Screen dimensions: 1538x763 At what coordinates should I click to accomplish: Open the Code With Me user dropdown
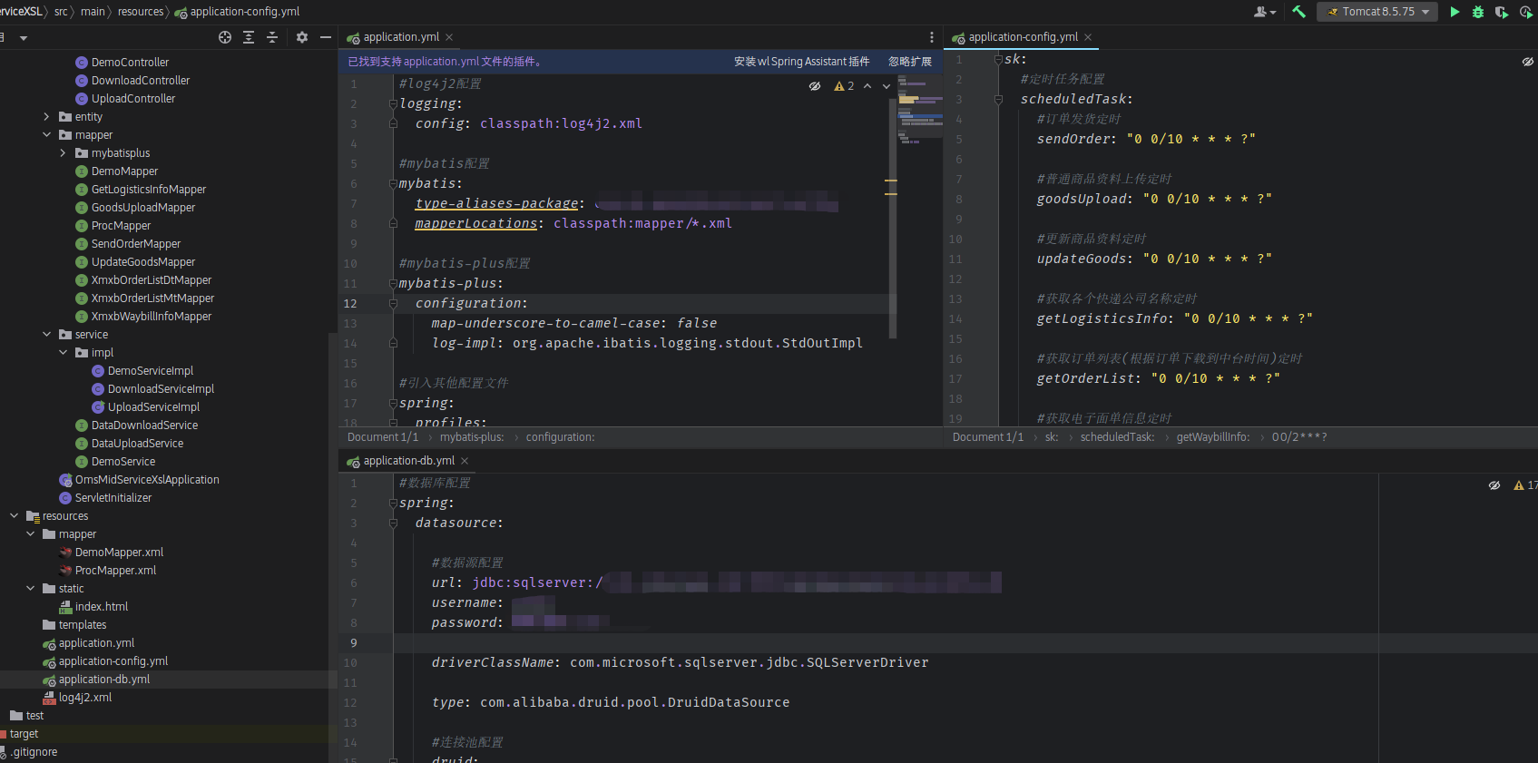click(1265, 12)
